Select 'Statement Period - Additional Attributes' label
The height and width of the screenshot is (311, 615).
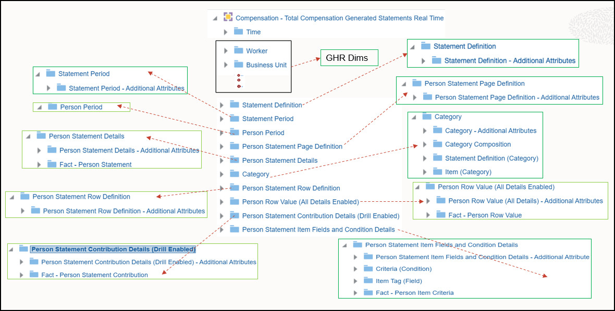[x=127, y=88]
